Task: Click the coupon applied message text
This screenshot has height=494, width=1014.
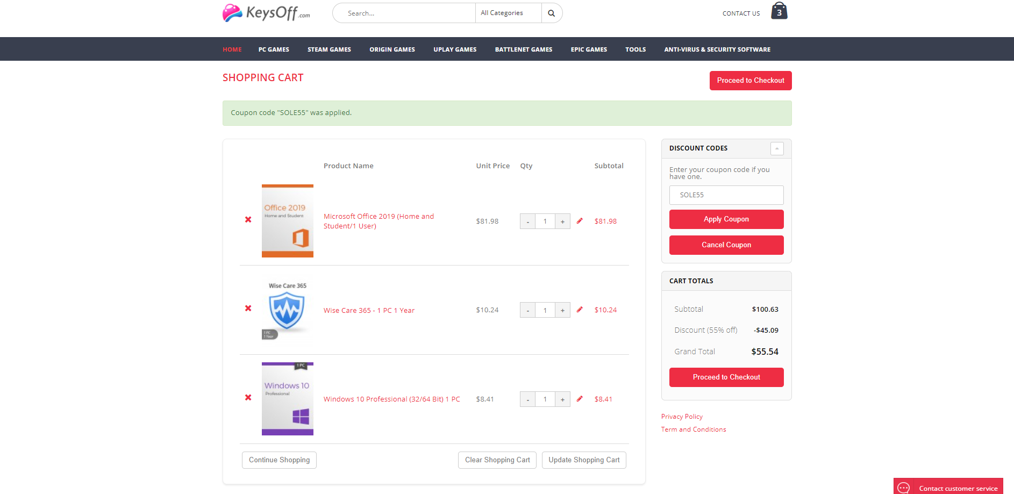Action: (291, 113)
